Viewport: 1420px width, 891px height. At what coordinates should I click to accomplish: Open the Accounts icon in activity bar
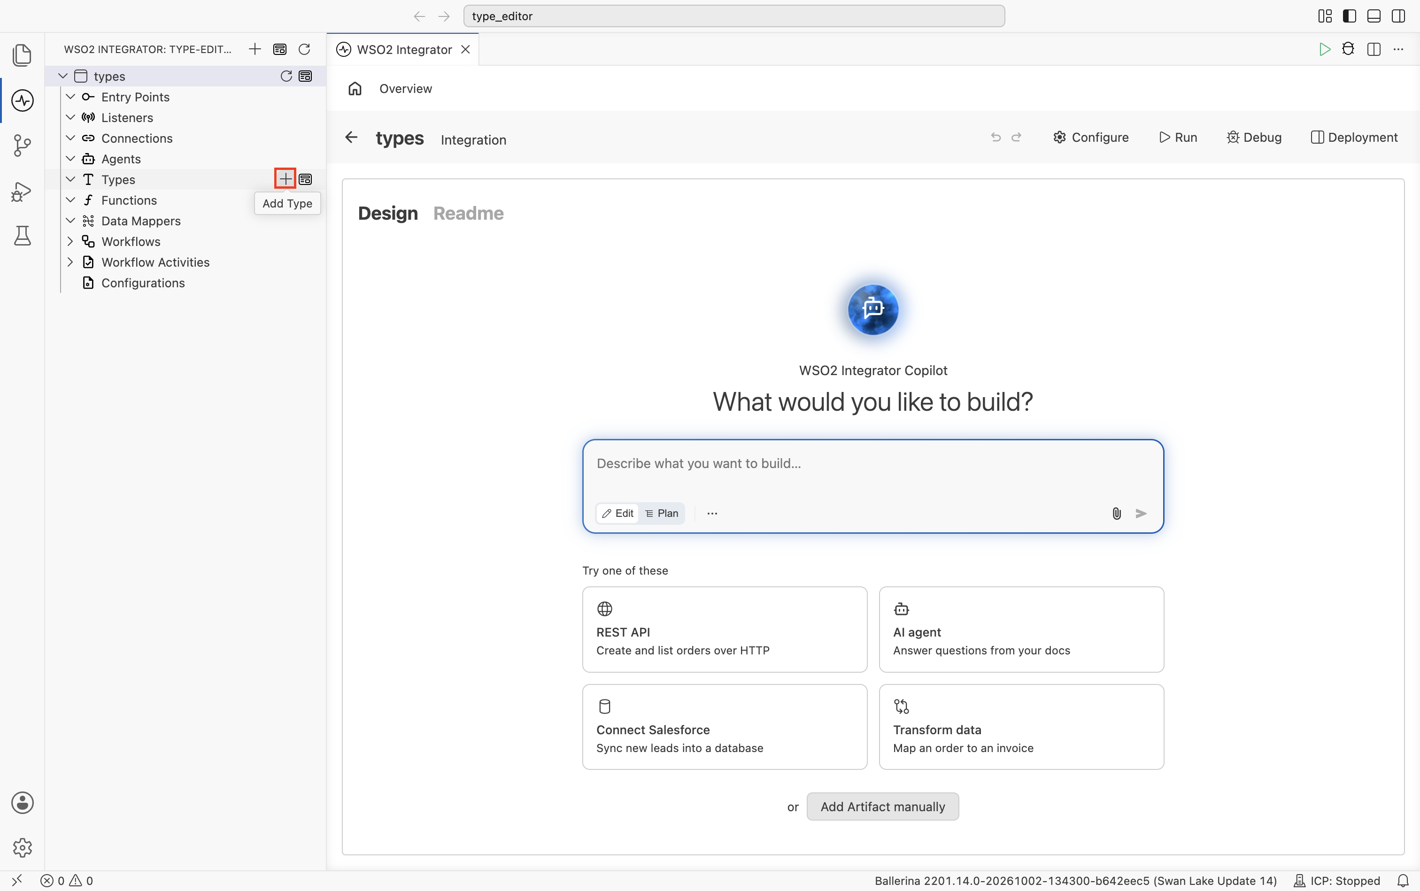point(23,803)
